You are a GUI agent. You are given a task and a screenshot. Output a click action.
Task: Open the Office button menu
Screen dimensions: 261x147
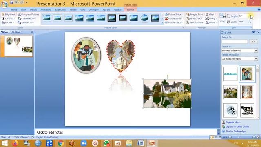4,4
